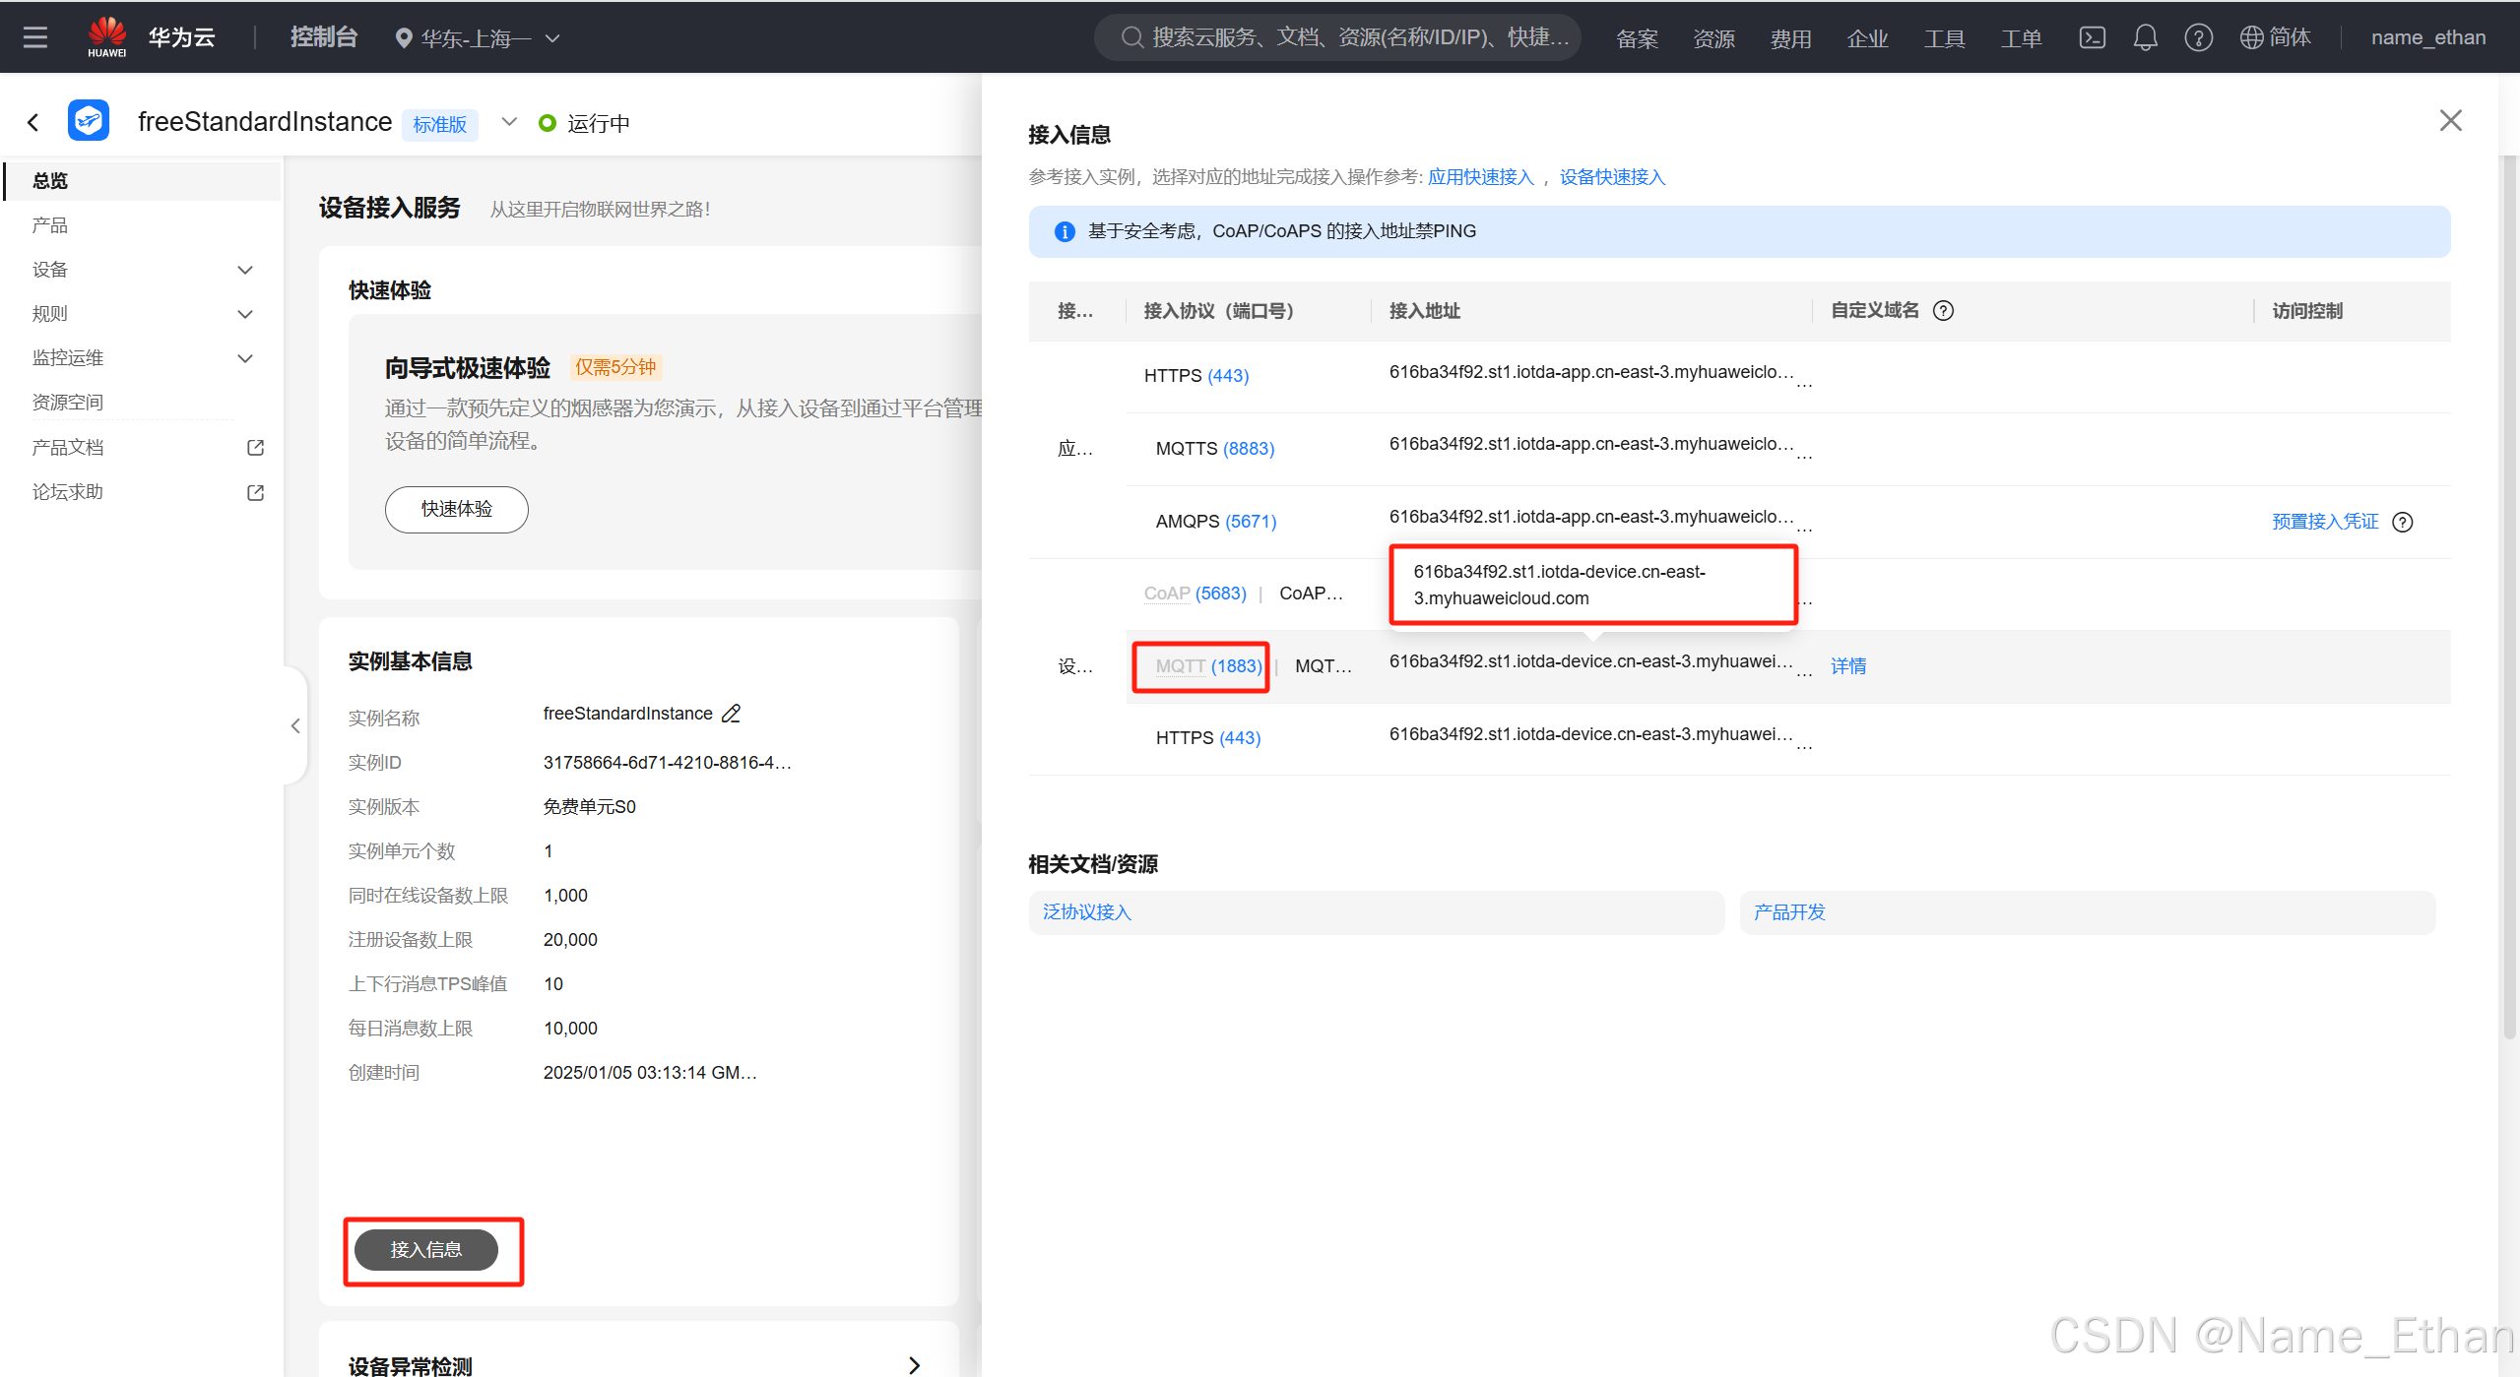Select 产品 in the sidebar
Viewport: 2520px width, 1377px height.
(x=50, y=225)
